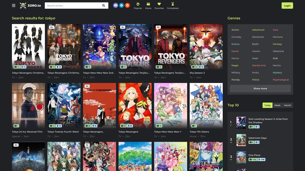Select Today tab in Top 10

pos(267,105)
